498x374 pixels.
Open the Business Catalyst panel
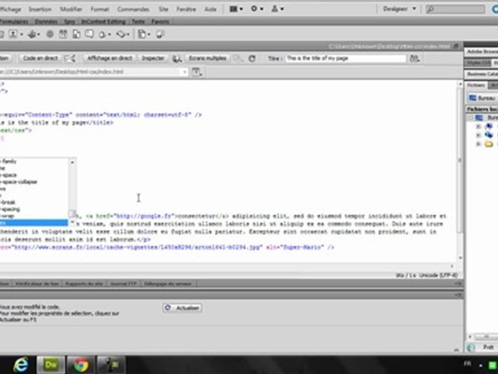click(x=482, y=74)
